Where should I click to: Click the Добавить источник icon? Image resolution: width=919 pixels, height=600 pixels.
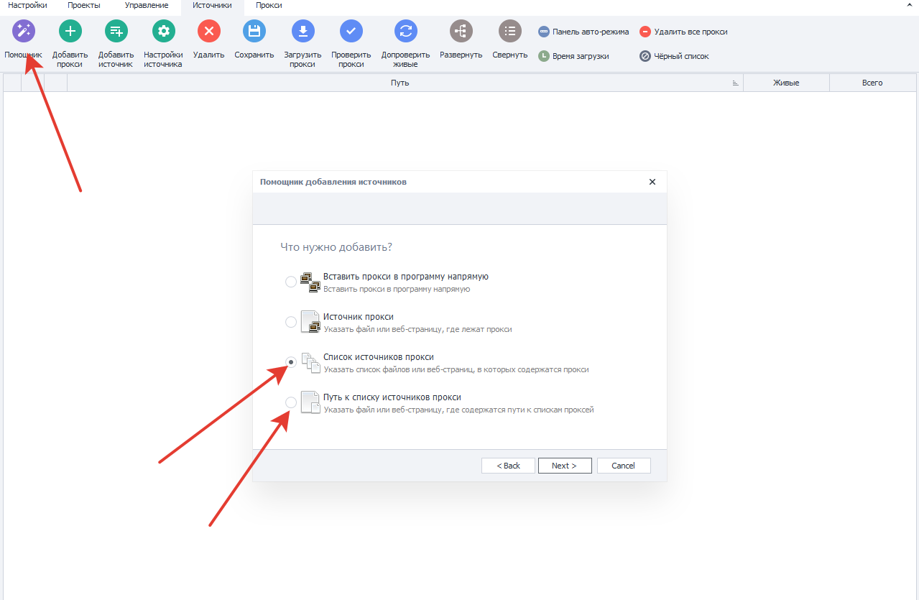[116, 31]
